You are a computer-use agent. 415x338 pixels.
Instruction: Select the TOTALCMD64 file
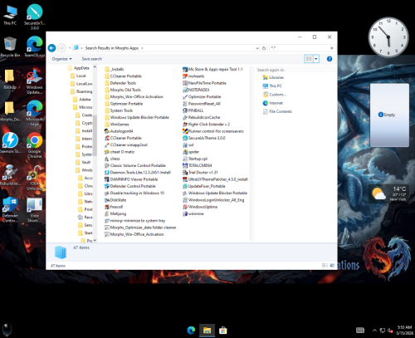click(x=198, y=165)
